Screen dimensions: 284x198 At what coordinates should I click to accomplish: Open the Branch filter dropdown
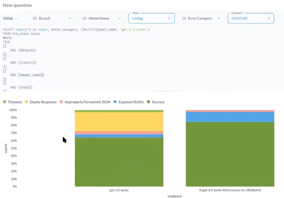[x=70, y=18]
